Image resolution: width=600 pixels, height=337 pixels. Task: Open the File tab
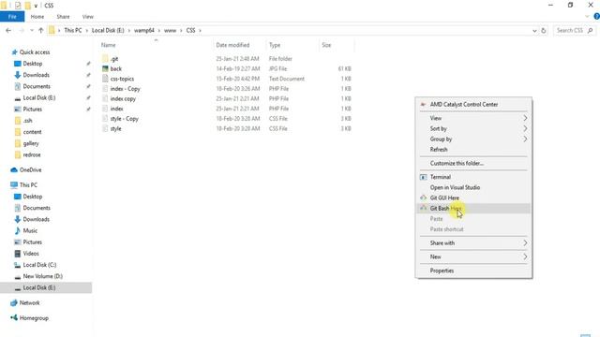click(x=12, y=17)
